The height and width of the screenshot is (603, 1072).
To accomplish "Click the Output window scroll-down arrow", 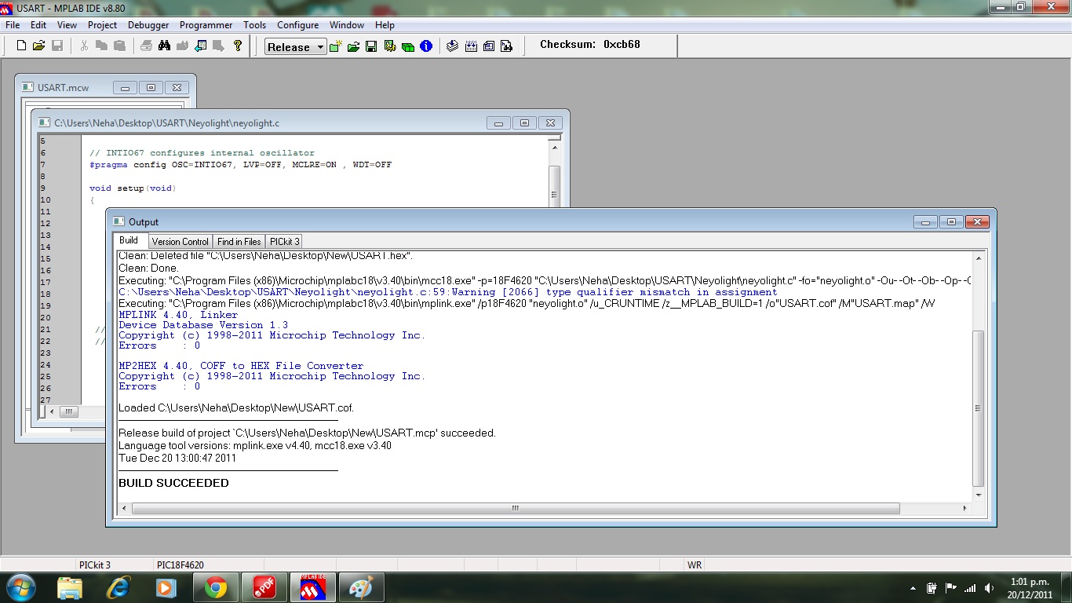I will [x=978, y=495].
